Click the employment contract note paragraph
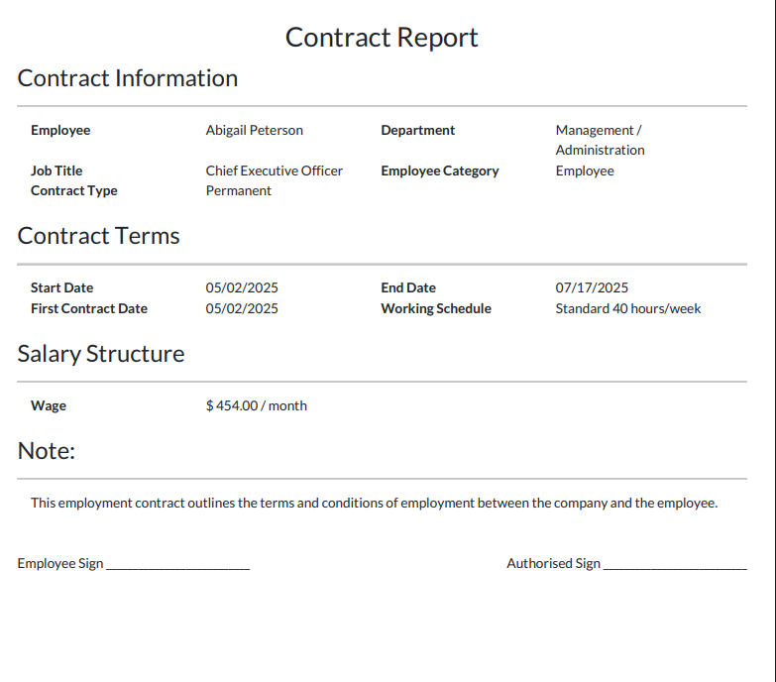The height and width of the screenshot is (682, 776). (375, 503)
